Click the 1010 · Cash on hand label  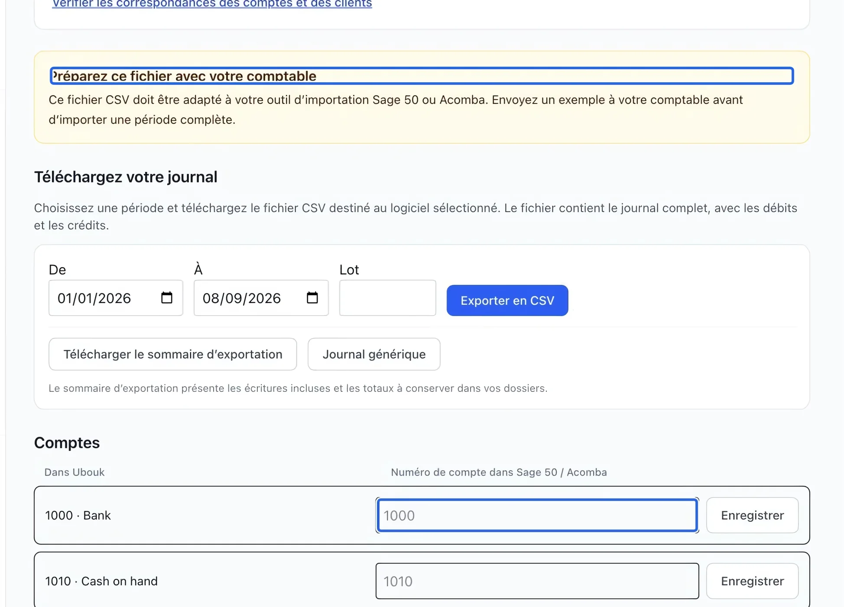(101, 581)
